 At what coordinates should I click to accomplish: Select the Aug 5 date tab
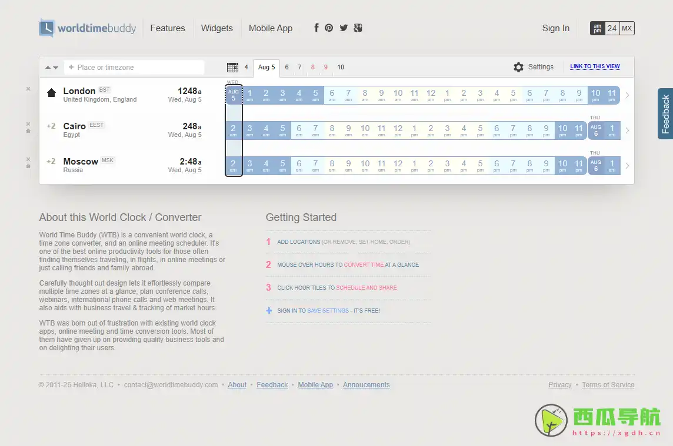pyautogui.click(x=266, y=68)
